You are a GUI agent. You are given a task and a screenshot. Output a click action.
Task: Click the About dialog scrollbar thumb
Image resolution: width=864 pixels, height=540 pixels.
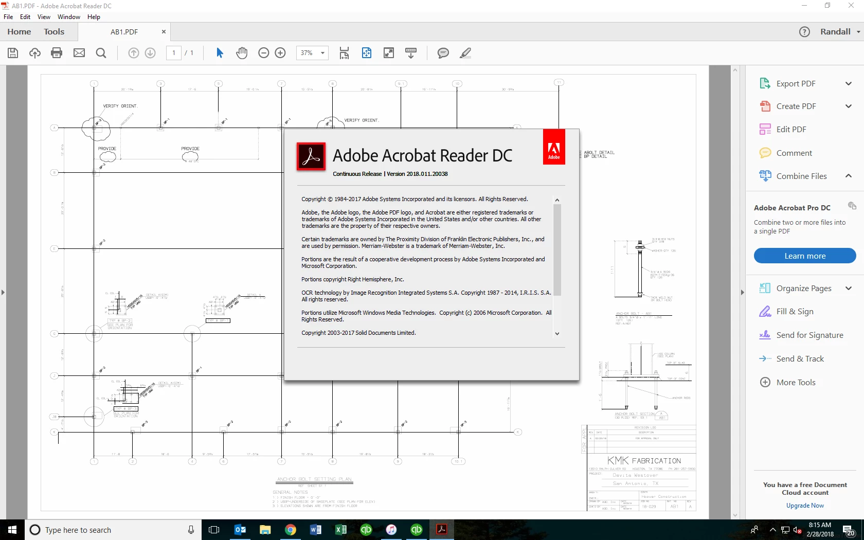pos(557,250)
